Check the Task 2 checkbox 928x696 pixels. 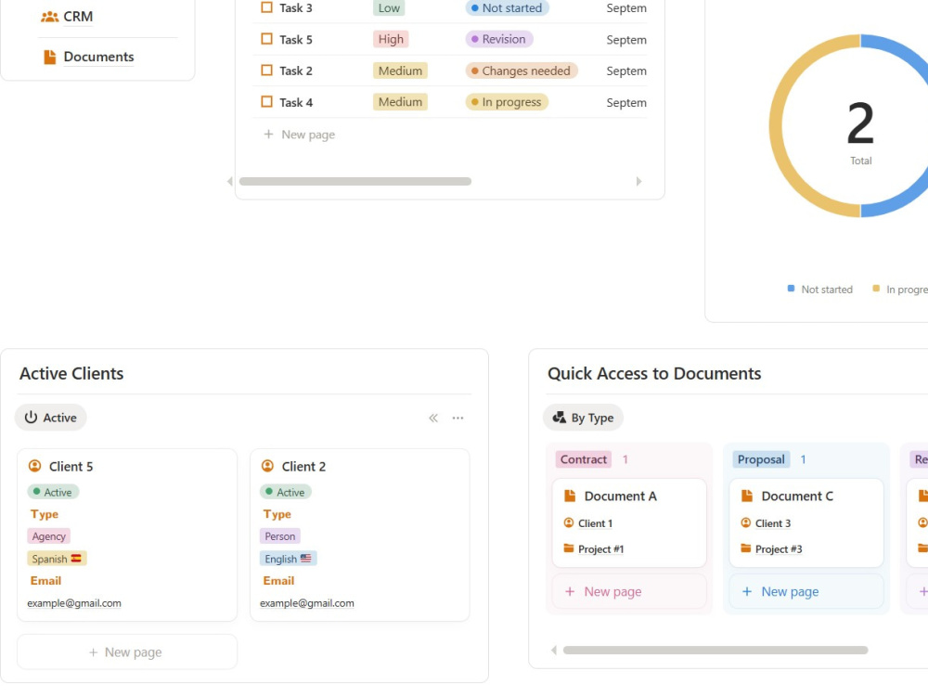coord(267,71)
